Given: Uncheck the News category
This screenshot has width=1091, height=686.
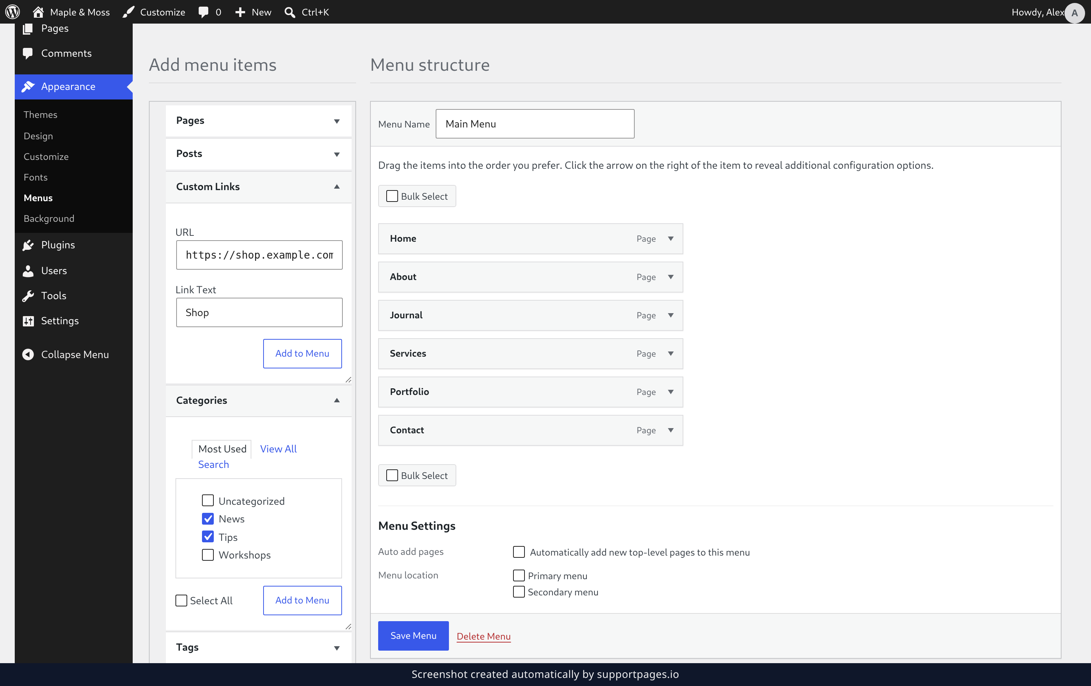Looking at the screenshot, I should coord(208,518).
